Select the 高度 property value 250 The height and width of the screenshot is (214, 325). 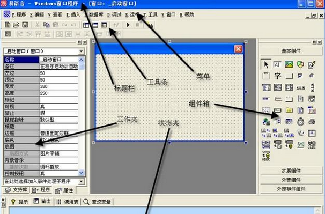click(58, 93)
